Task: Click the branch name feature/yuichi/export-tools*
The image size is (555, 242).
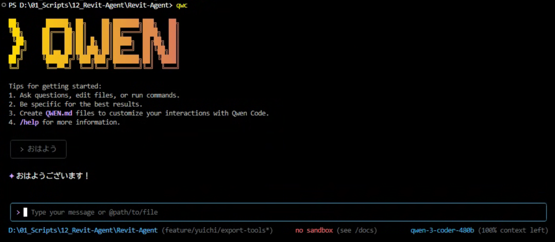Action: point(217,230)
